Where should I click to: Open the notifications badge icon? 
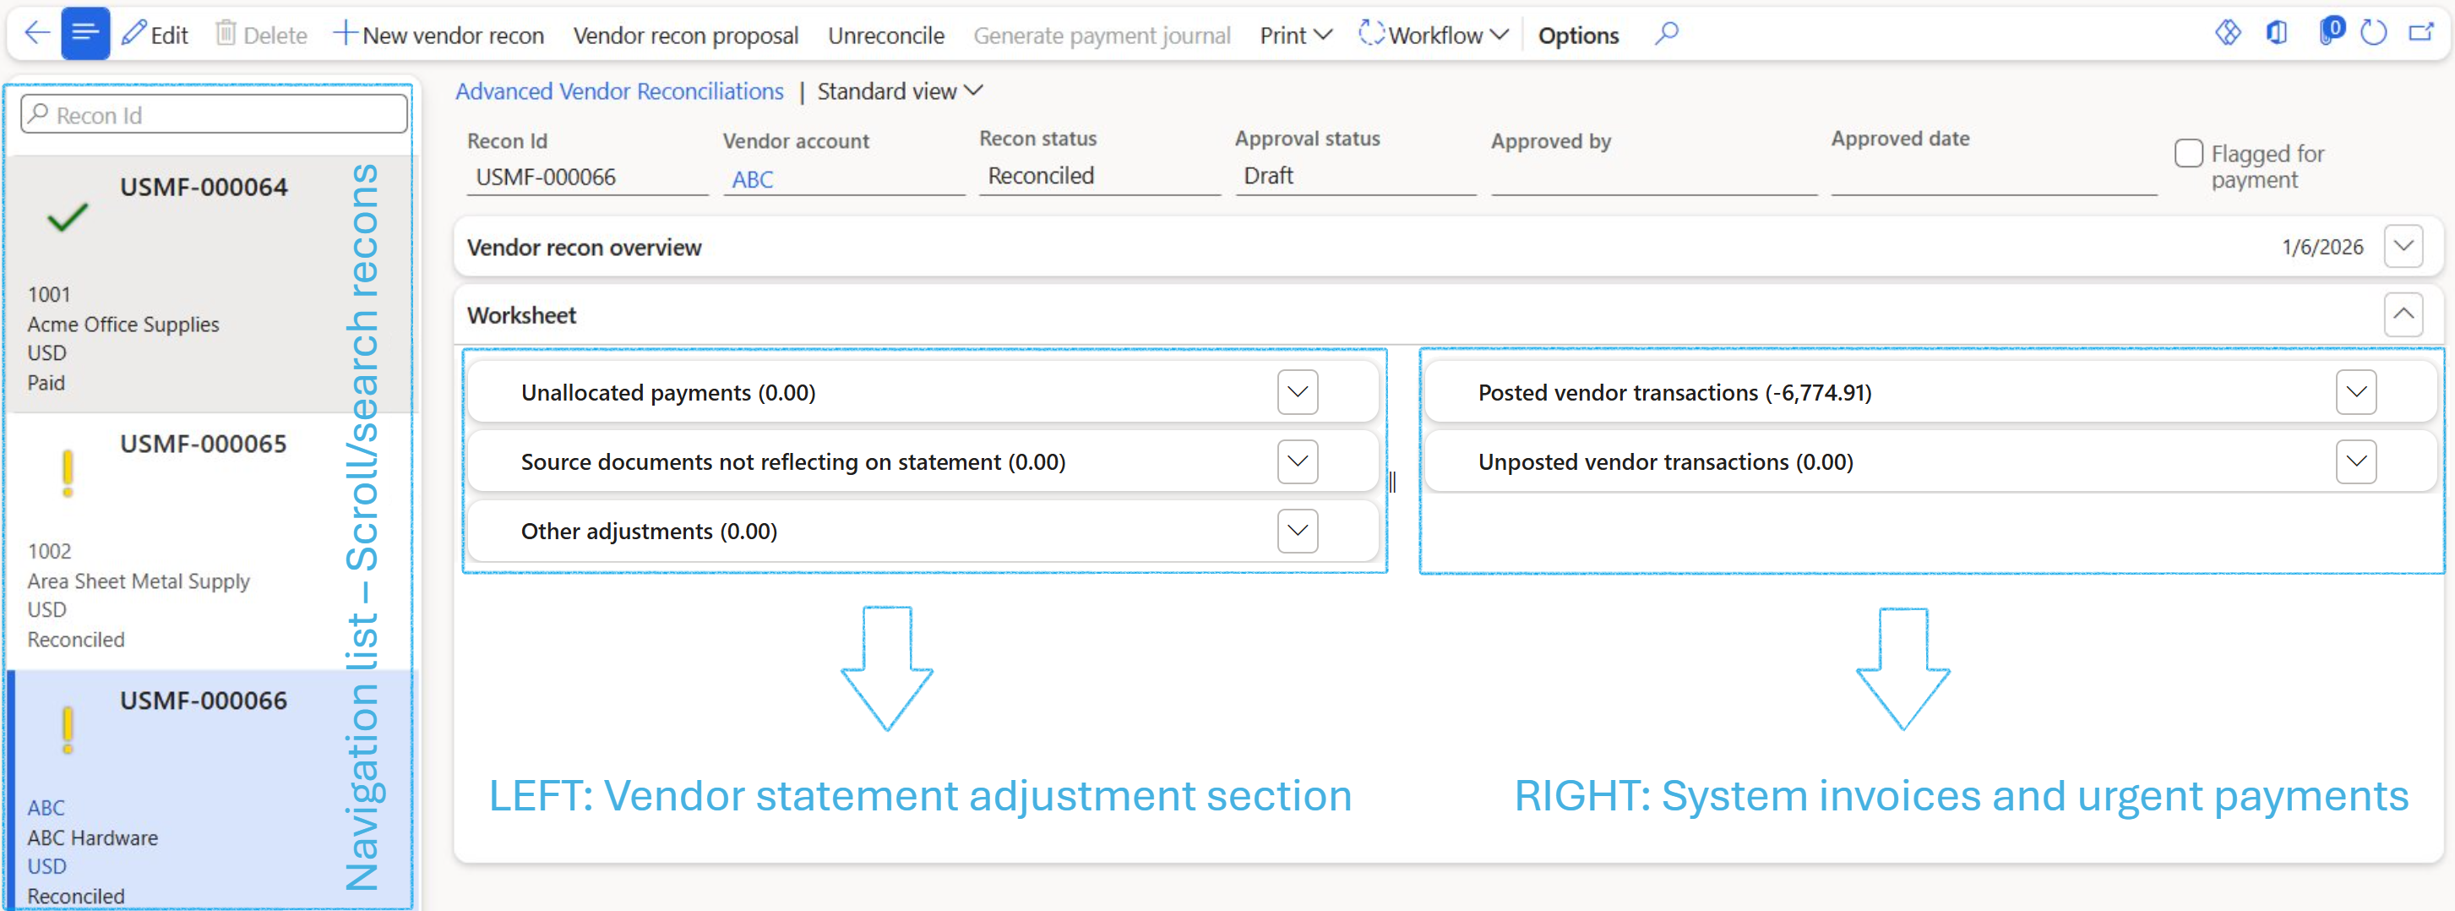[x=2328, y=31]
